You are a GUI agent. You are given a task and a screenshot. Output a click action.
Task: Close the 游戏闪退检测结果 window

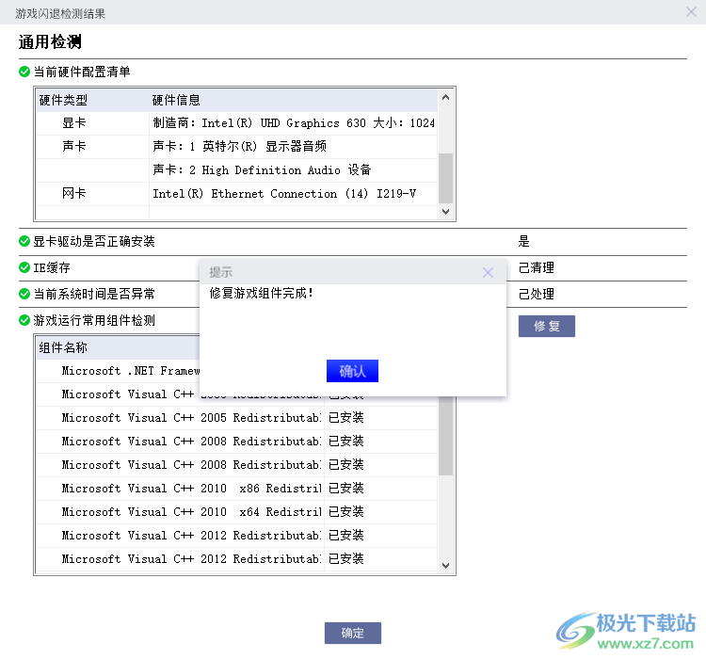point(691,11)
